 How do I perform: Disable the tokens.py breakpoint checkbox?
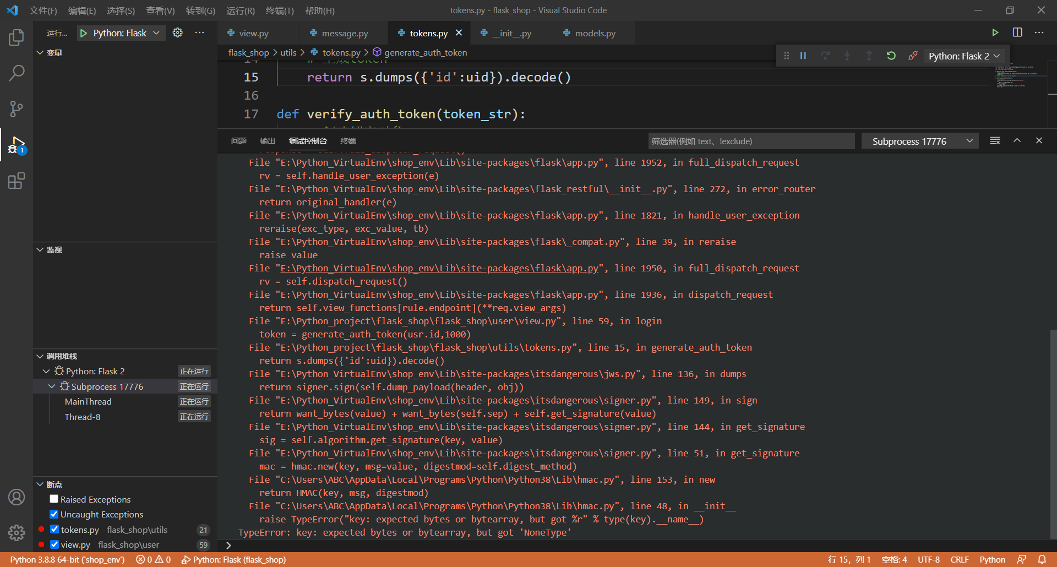coord(54,529)
